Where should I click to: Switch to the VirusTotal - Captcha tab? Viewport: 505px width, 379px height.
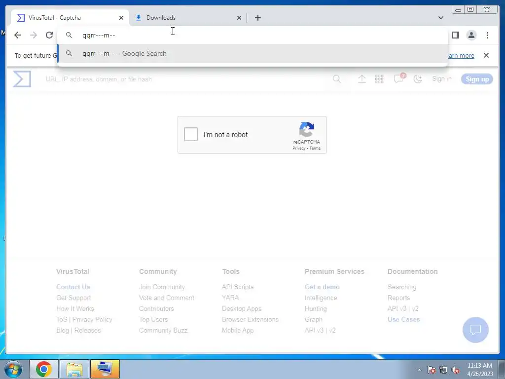[70, 18]
